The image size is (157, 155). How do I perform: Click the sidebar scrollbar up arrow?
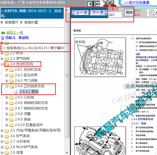67,10
